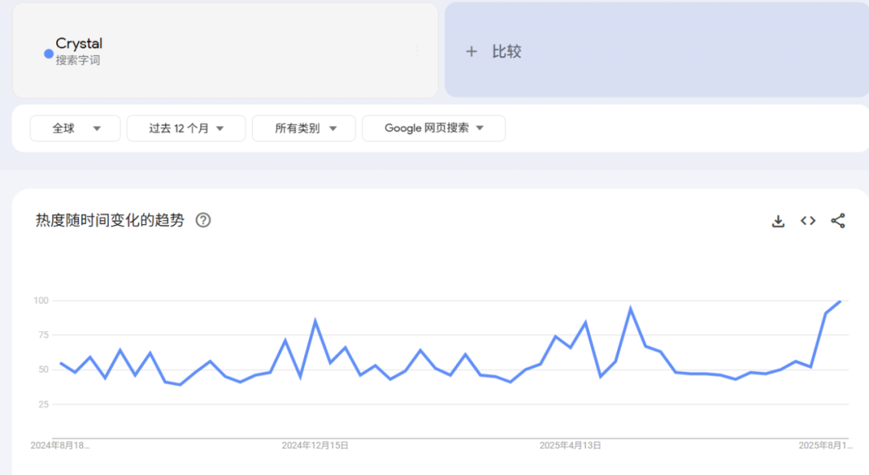Open the three-dot menu on Crystal card
869x475 pixels.
417,51
